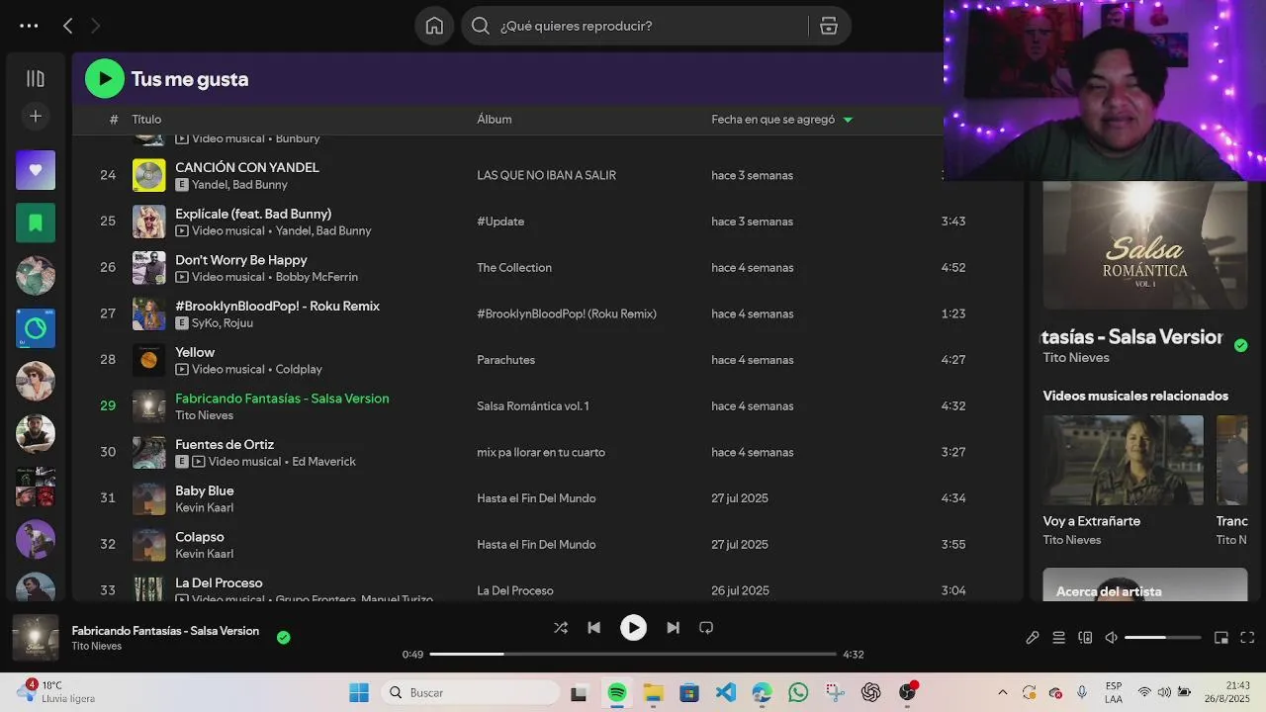Image resolution: width=1266 pixels, height=712 pixels.
Task: Collapse Your Library sidebar icon
Action: click(36, 79)
